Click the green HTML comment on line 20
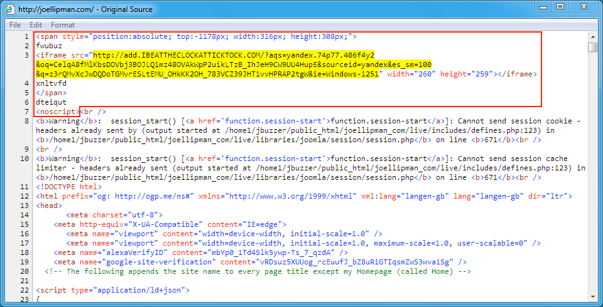 point(258,271)
